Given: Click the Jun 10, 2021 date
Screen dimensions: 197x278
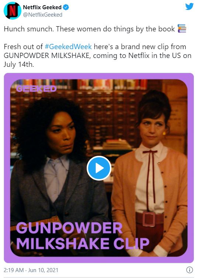Looking at the screenshot, I should pyautogui.click(x=43, y=270).
